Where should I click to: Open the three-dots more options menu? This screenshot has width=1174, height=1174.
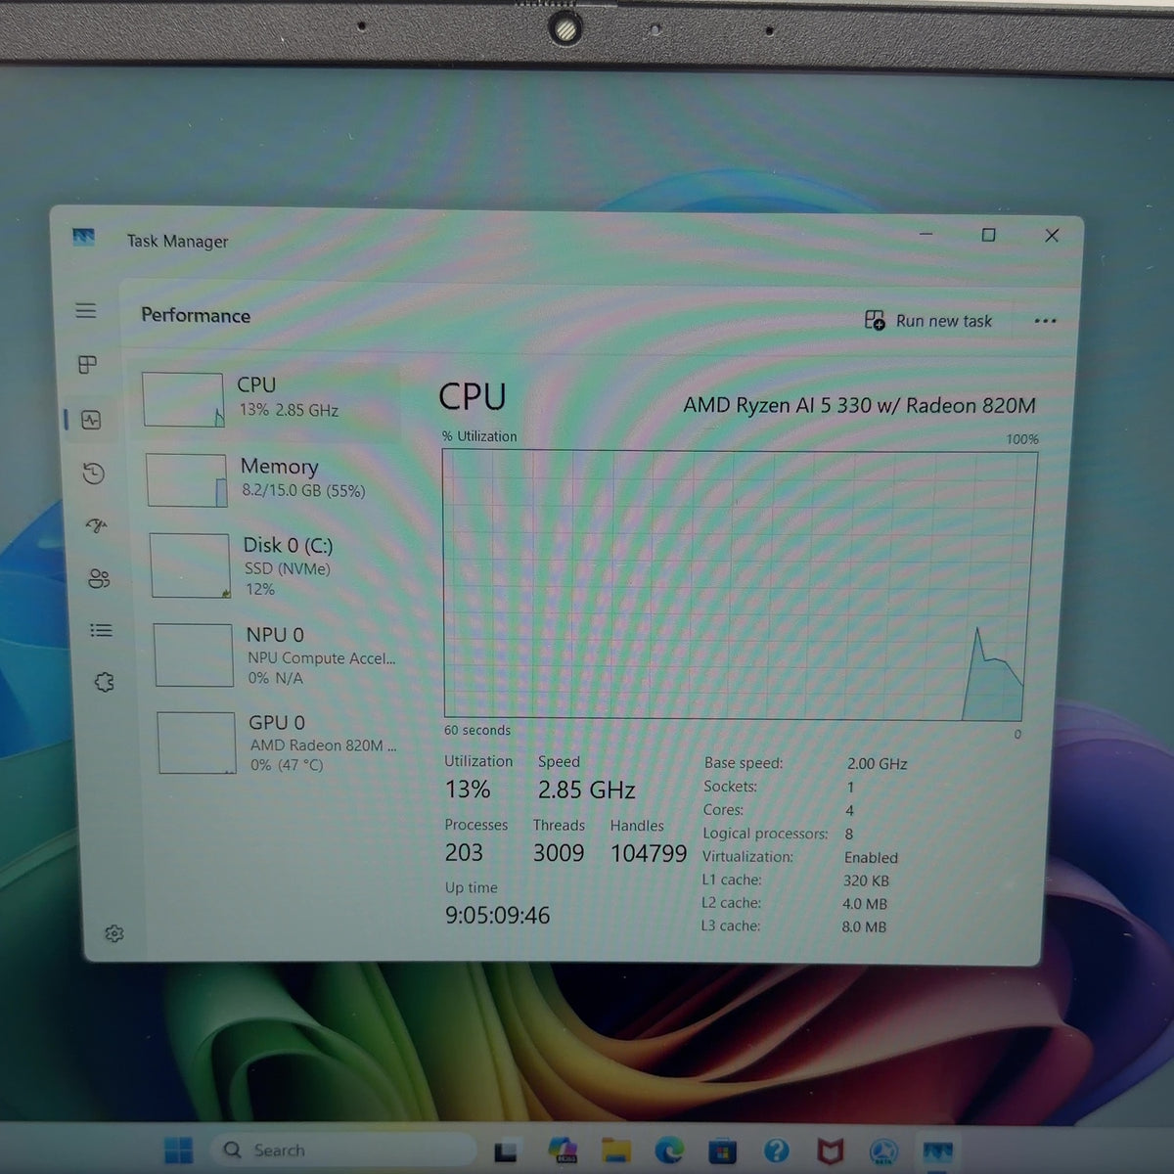click(x=1045, y=321)
